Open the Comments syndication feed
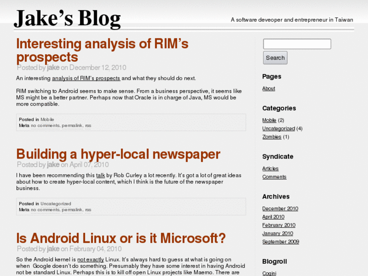The height and width of the screenshot is (276, 368). pos(274,177)
